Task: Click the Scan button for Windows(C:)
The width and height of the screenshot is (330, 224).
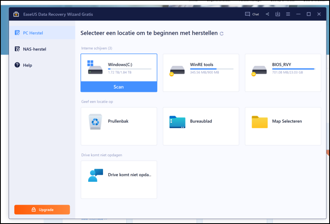Action: click(x=119, y=87)
